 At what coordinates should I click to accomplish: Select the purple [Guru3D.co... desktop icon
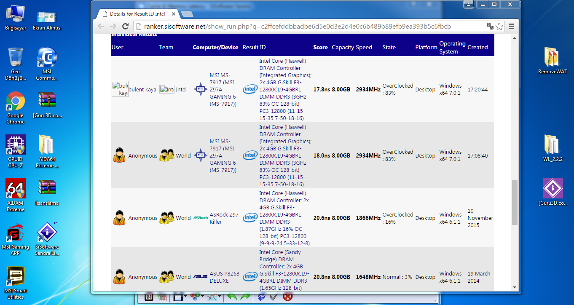(553, 192)
